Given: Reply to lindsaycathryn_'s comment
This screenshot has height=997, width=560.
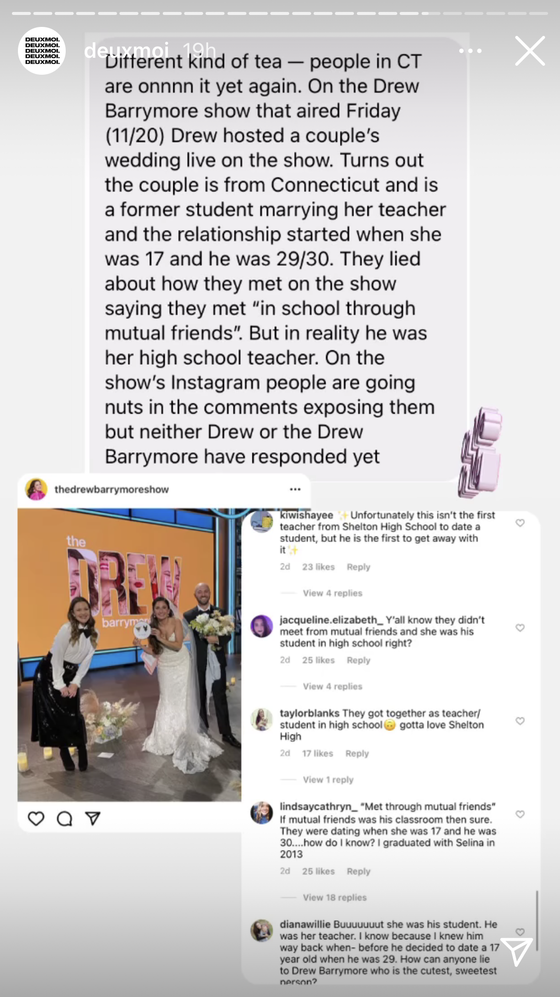Looking at the screenshot, I should [x=358, y=871].
